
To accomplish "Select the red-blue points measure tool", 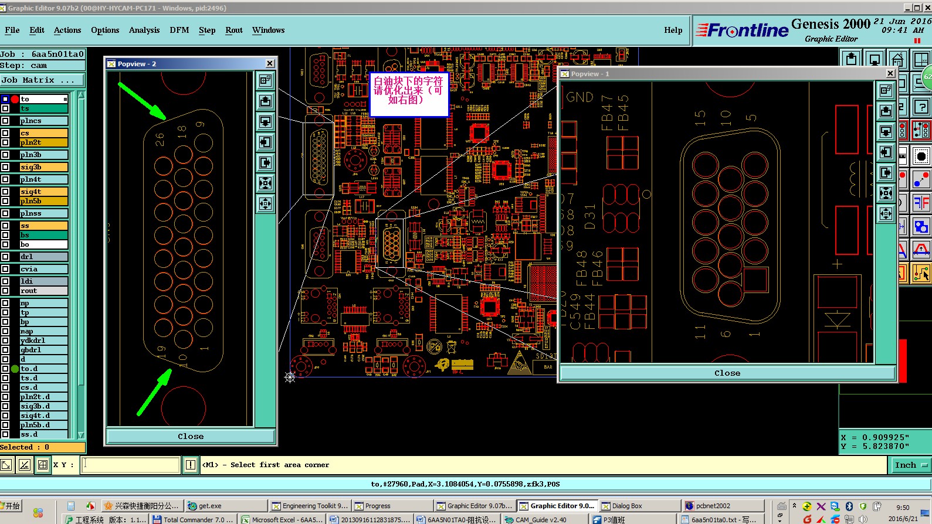I will pyautogui.click(x=921, y=179).
